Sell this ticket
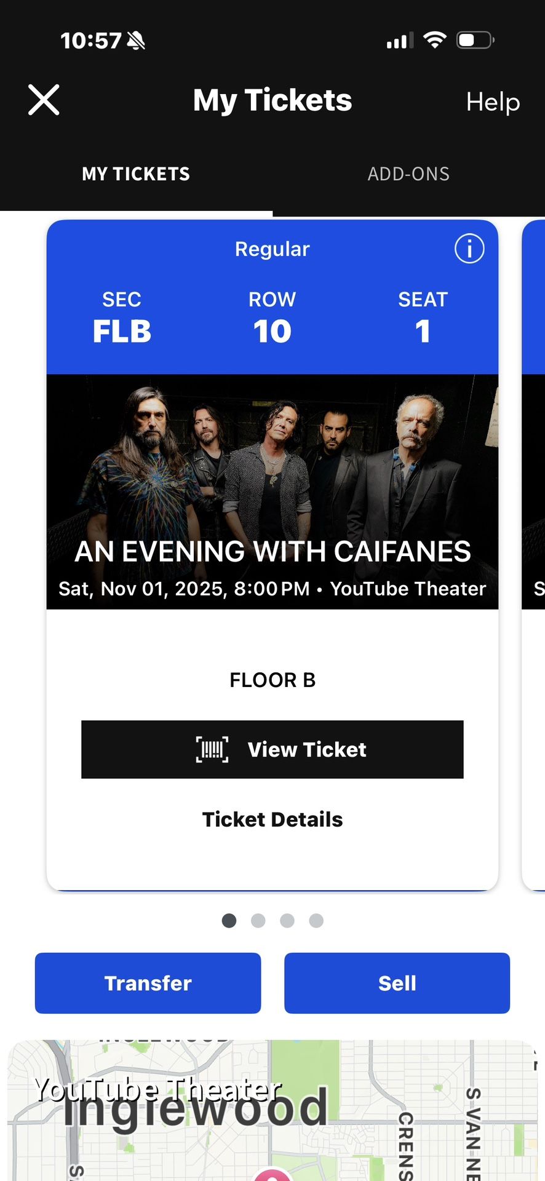545x1181 pixels. (x=397, y=982)
